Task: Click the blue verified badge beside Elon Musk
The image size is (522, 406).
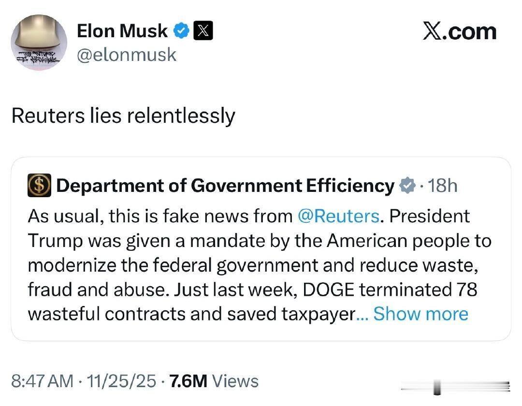Action: coord(181,31)
